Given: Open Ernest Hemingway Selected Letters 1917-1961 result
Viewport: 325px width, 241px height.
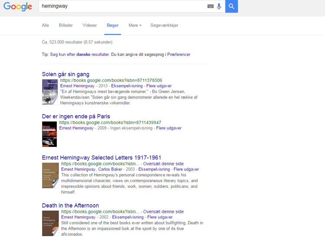Looking at the screenshot, I should point(101,158).
